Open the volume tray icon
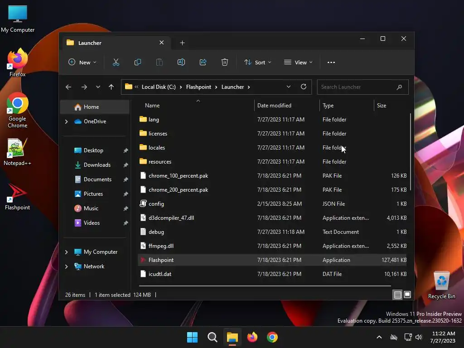464x348 pixels. pos(418,337)
